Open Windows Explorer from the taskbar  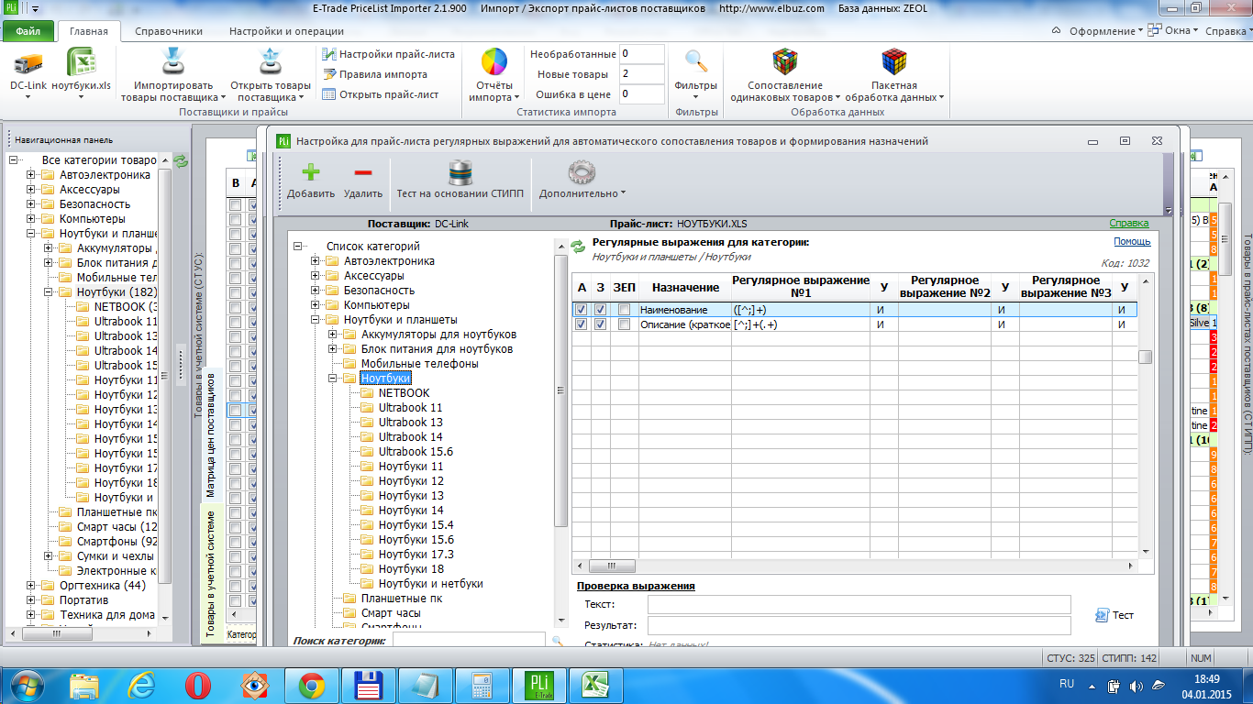(84, 685)
